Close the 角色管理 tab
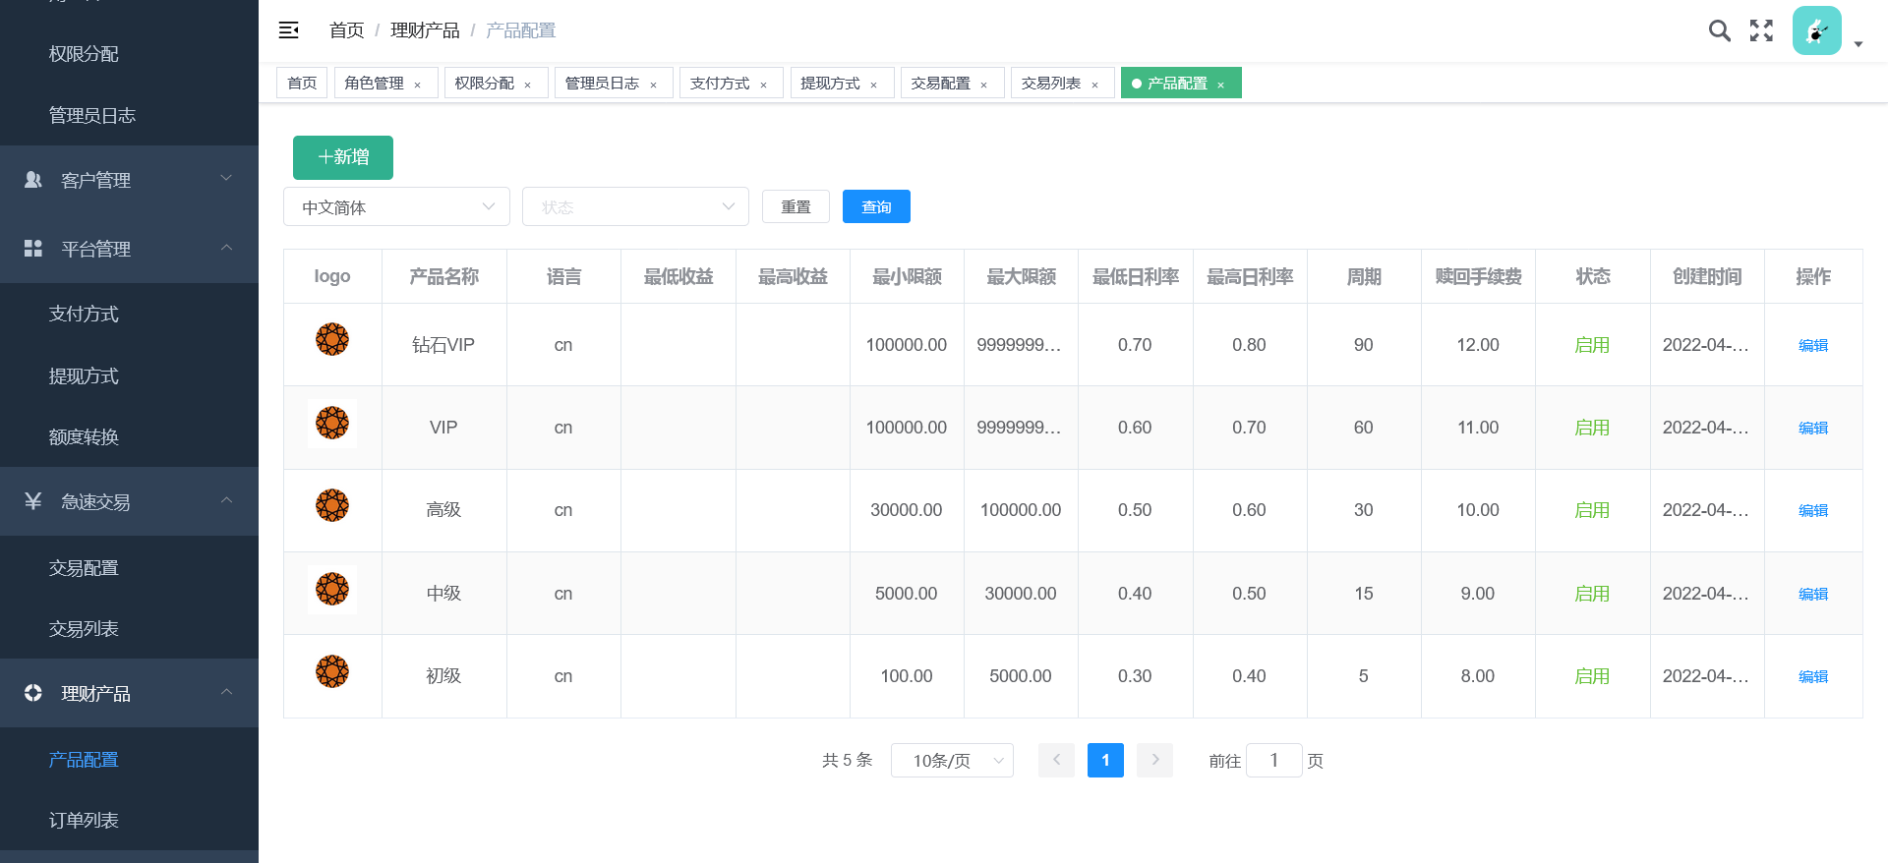The width and height of the screenshot is (1888, 863). pyautogui.click(x=418, y=86)
